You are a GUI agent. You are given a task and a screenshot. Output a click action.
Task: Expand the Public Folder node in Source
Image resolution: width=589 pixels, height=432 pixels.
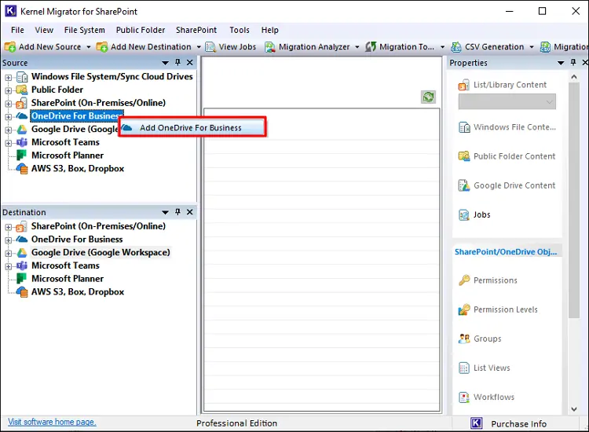click(9, 90)
